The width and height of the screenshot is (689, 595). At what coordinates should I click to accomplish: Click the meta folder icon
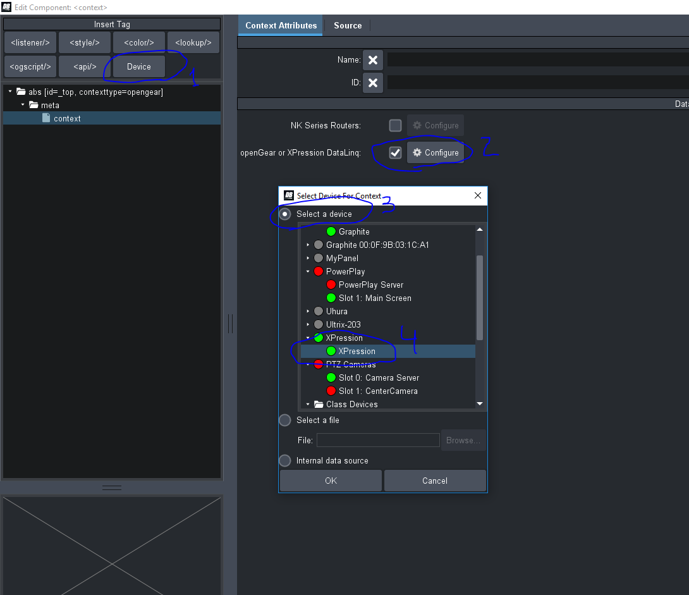[34, 105]
